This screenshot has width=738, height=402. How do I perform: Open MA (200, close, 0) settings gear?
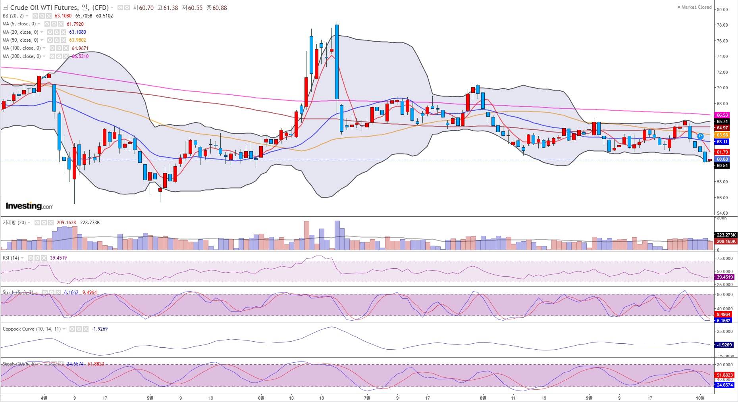(x=60, y=56)
